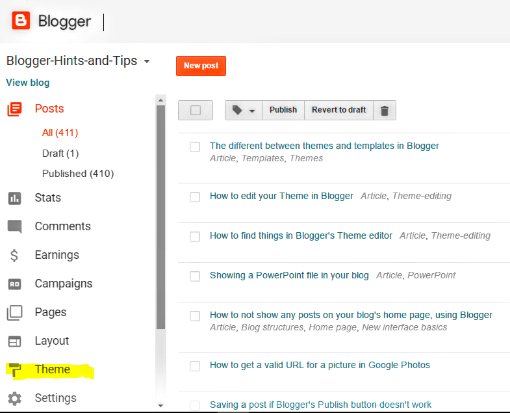Click the Layout grid icon
The image size is (510, 413).
15,341
